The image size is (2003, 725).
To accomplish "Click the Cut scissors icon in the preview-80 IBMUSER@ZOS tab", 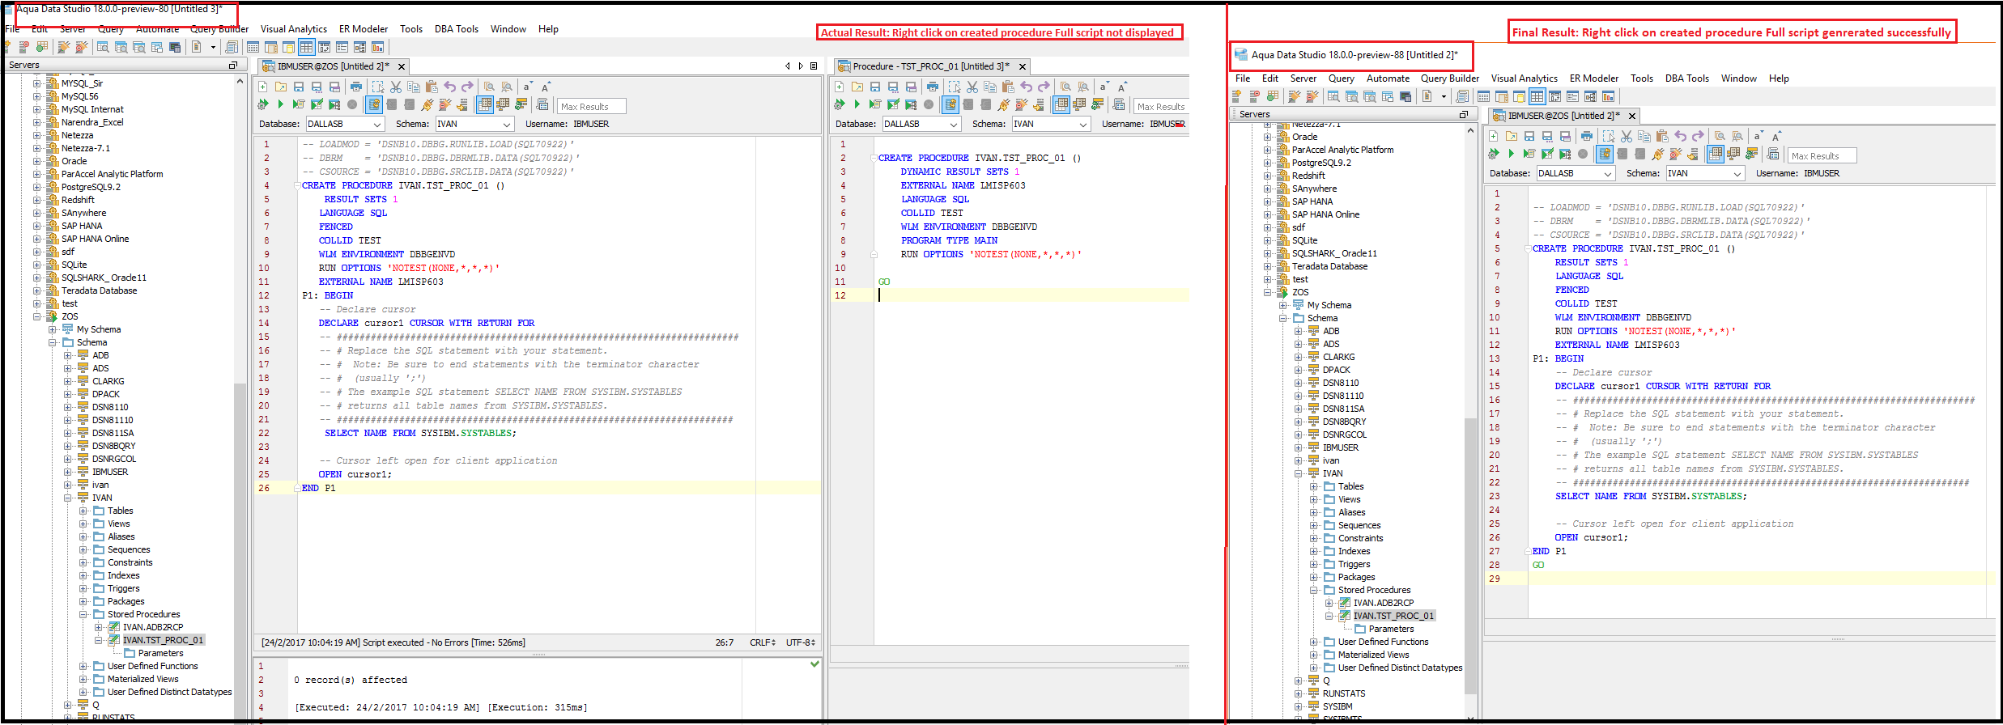I will (396, 87).
